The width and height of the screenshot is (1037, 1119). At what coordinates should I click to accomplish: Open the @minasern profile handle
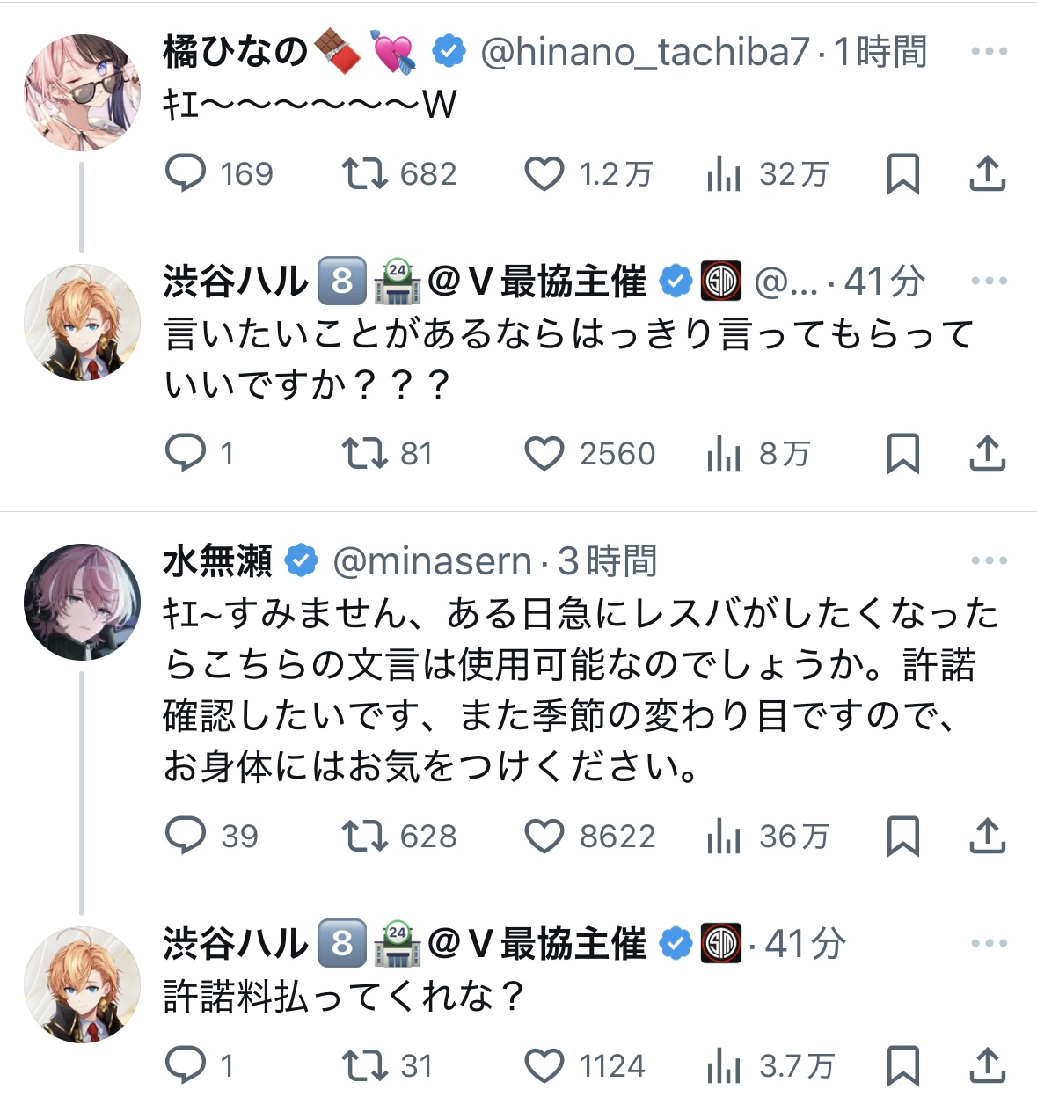(432, 561)
